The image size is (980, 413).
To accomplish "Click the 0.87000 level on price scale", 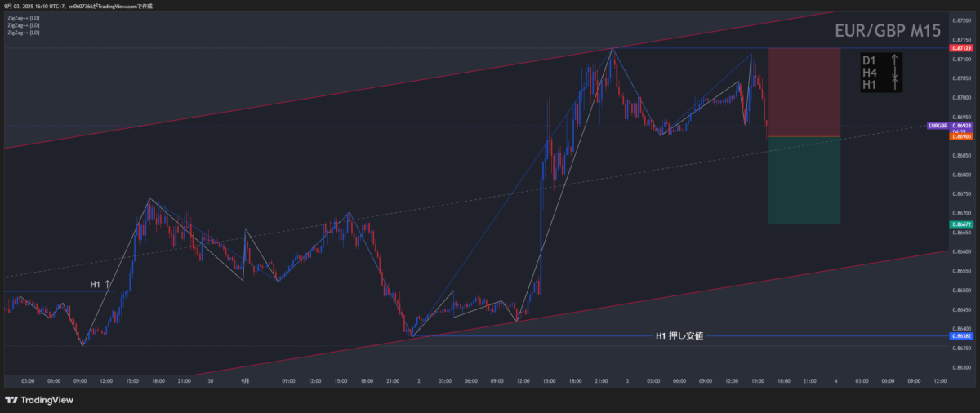I will (961, 97).
